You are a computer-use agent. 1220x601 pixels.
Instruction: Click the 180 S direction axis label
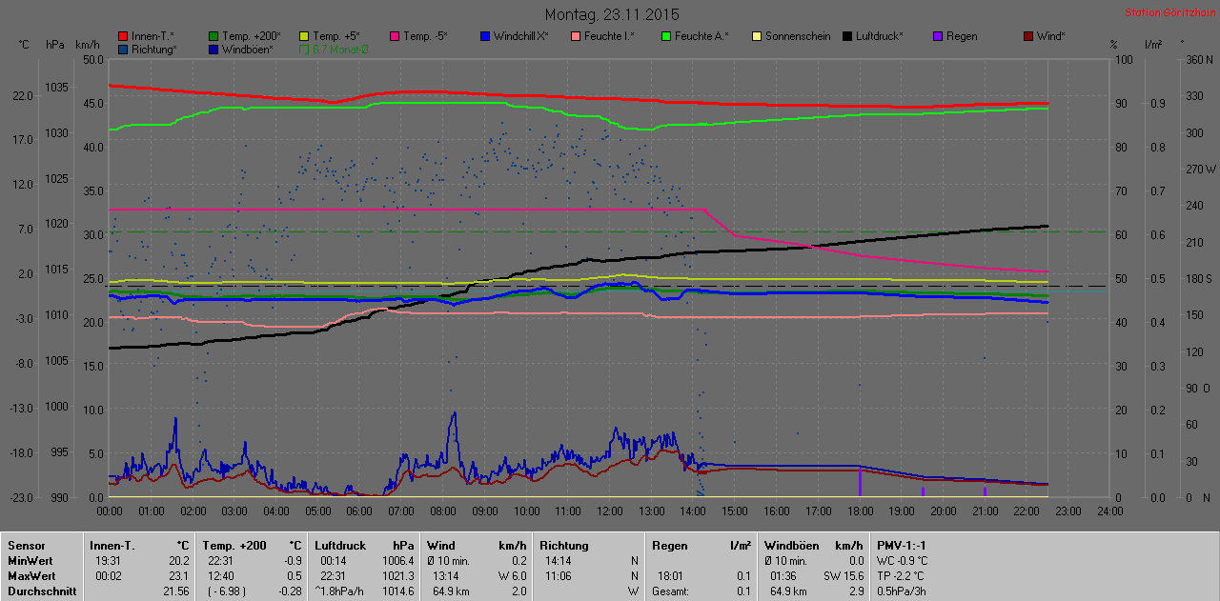(x=1199, y=279)
